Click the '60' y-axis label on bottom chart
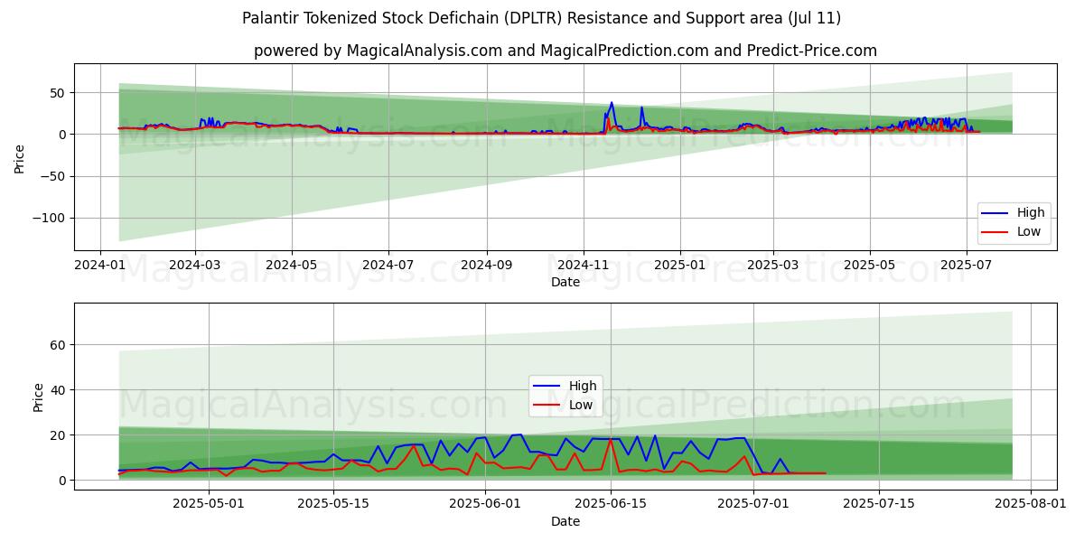 tap(58, 345)
